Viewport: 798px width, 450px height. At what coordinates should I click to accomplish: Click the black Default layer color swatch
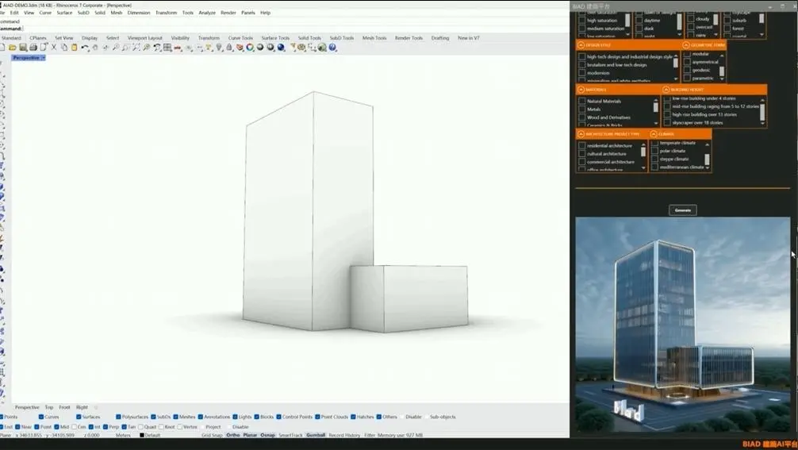142,435
